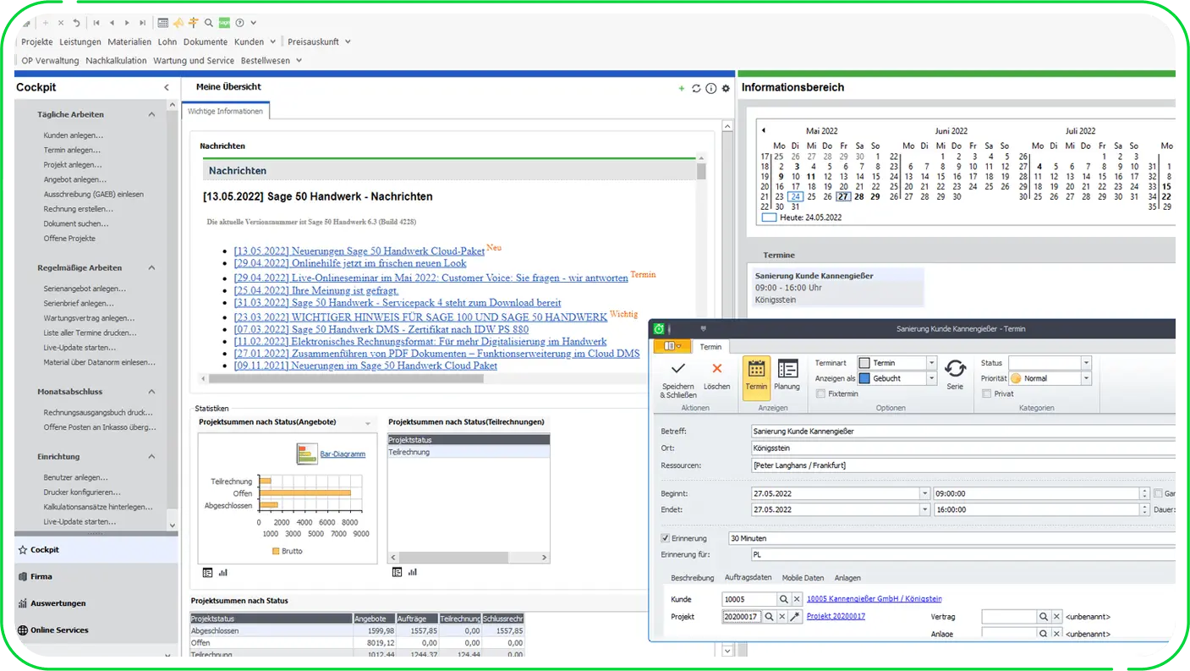The width and height of the screenshot is (1190, 671).
Task: Refresh Meine Übersicht with the reload icon
Action: [696, 88]
